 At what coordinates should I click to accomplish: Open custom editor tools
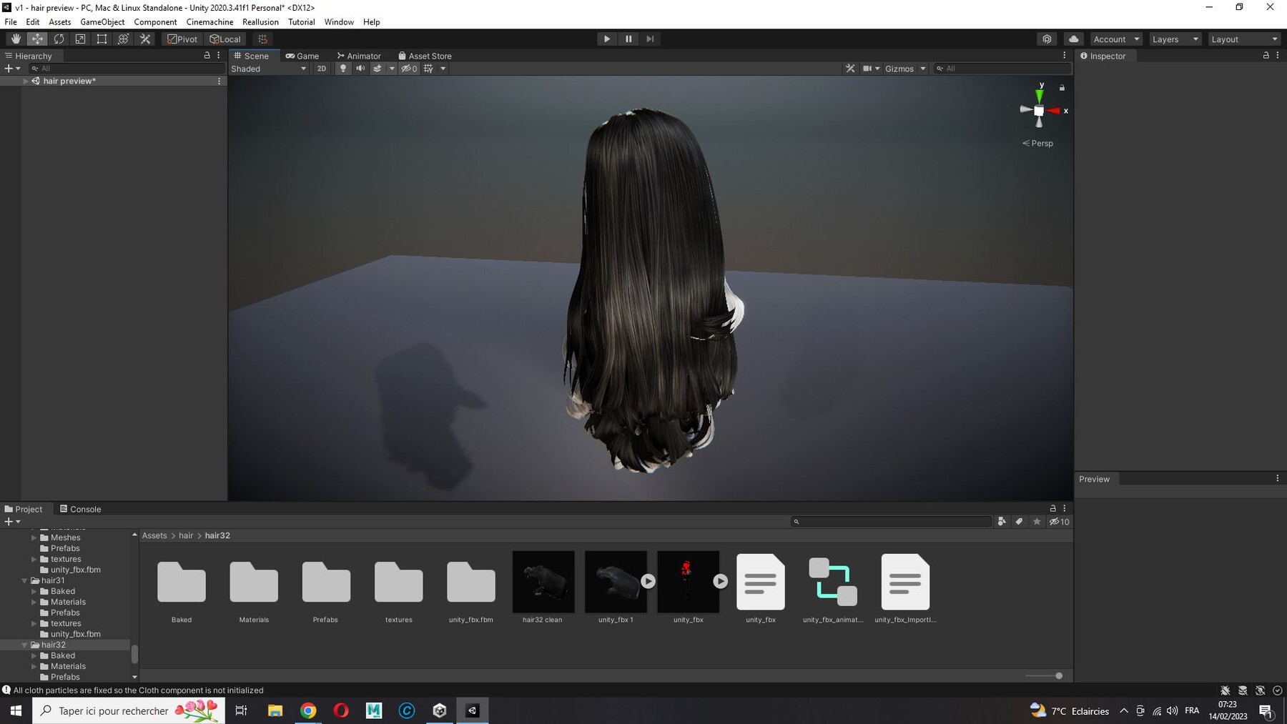pyautogui.click(x=145, y=39)
